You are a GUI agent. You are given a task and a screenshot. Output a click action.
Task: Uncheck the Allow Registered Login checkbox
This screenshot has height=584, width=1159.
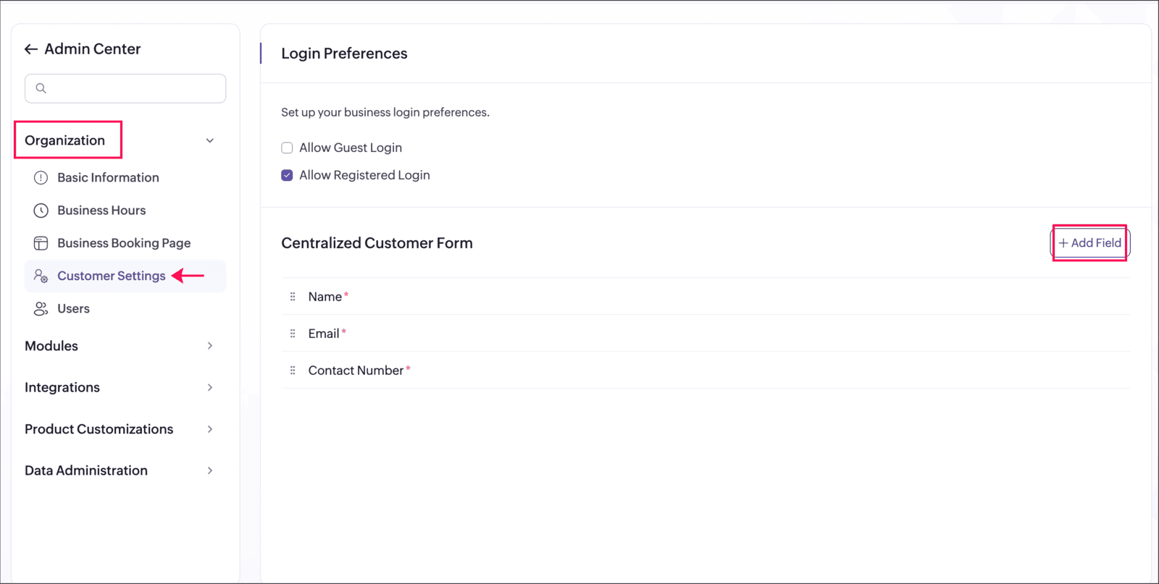coord(287,176)
